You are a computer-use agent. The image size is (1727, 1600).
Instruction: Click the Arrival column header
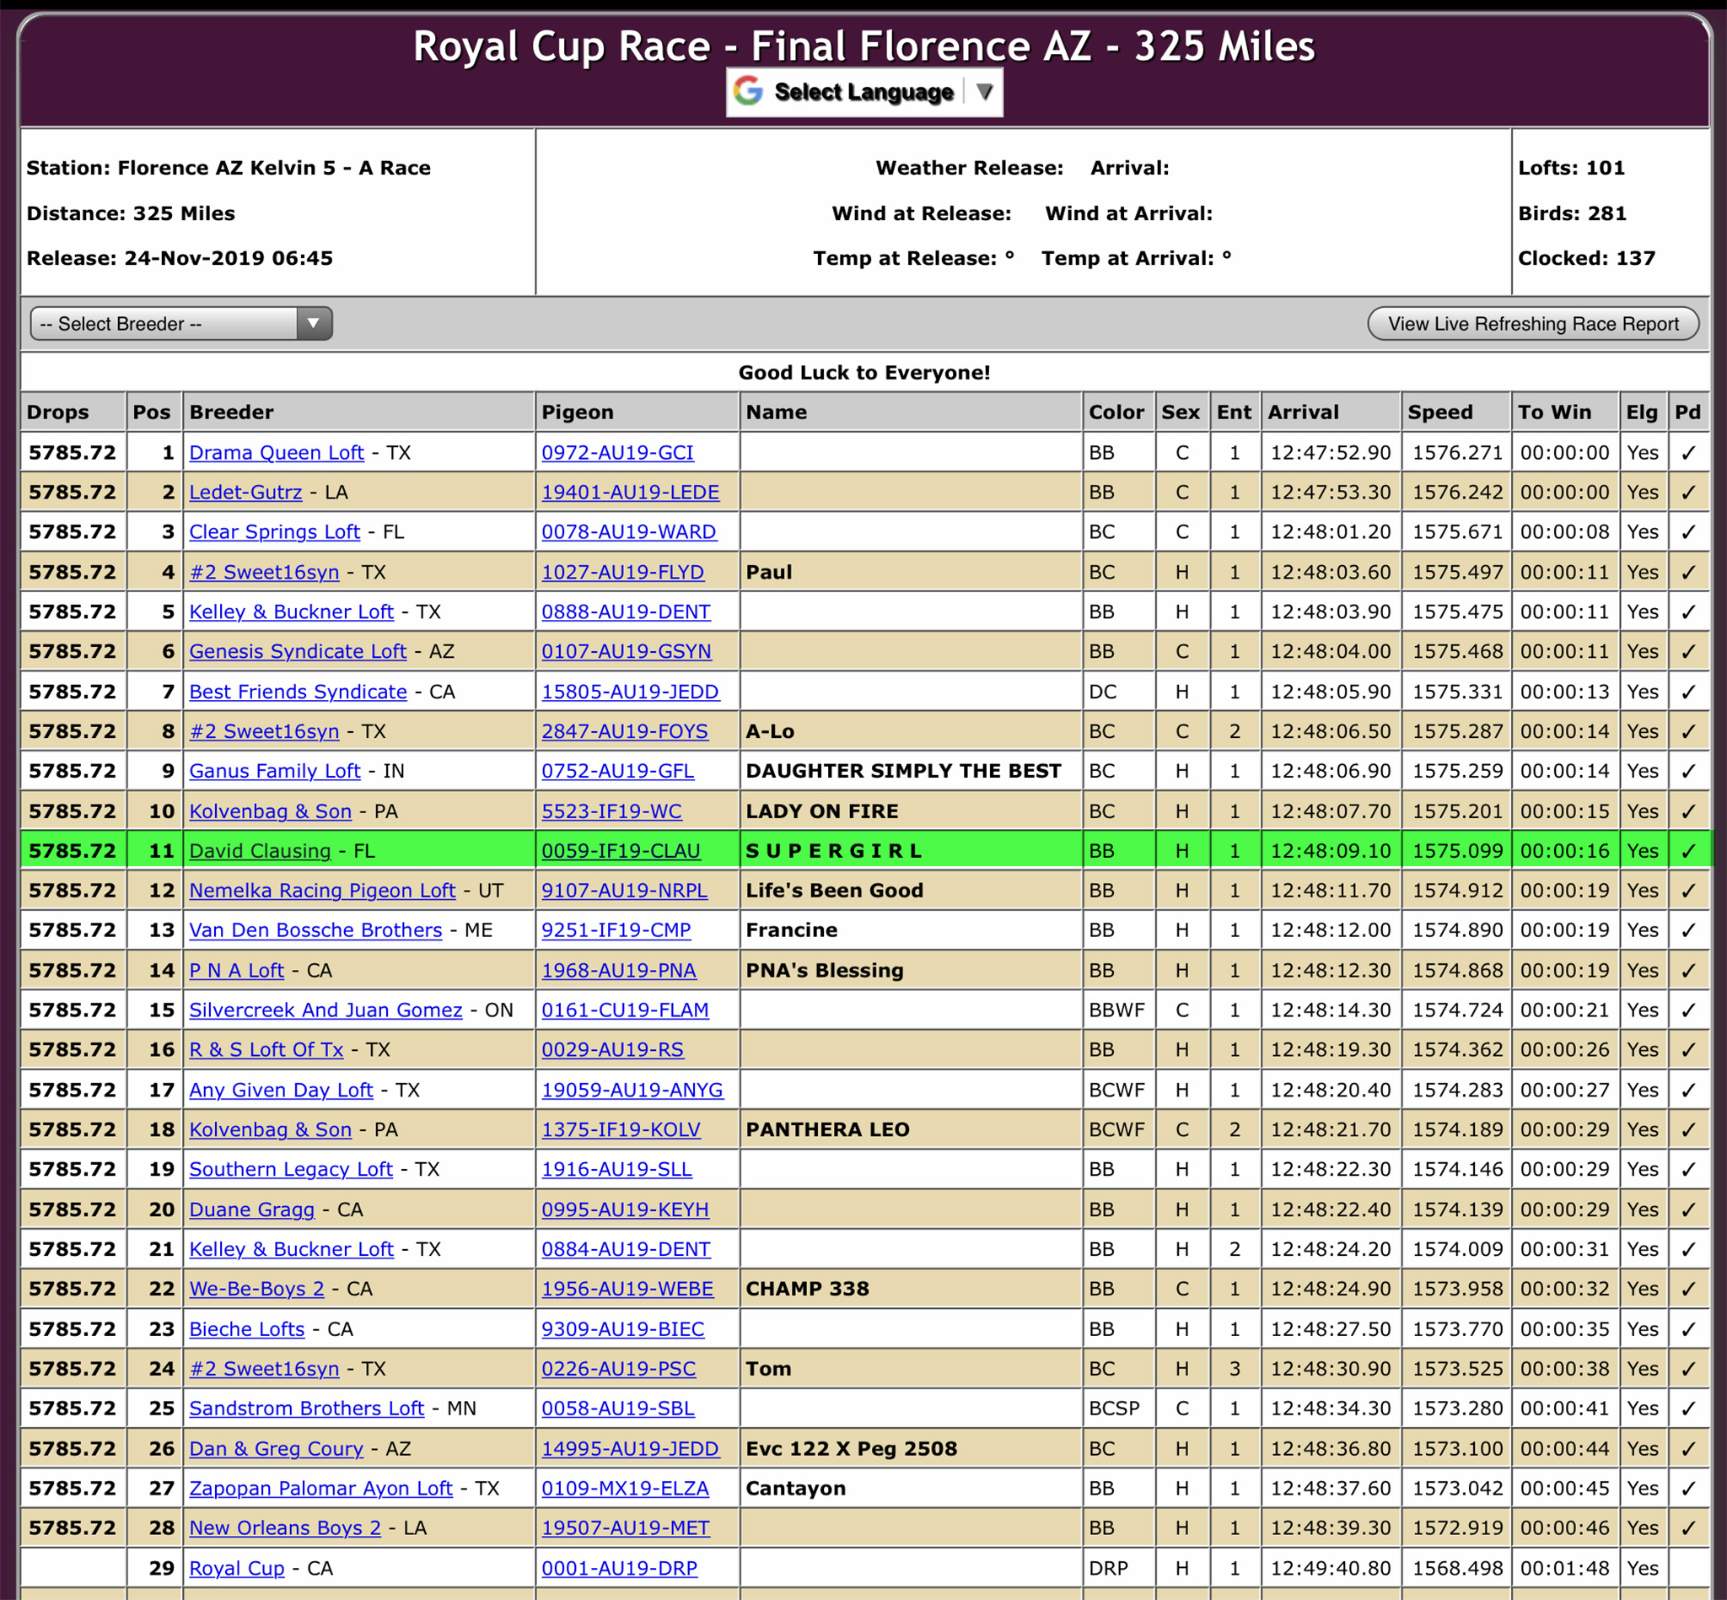1303,412
